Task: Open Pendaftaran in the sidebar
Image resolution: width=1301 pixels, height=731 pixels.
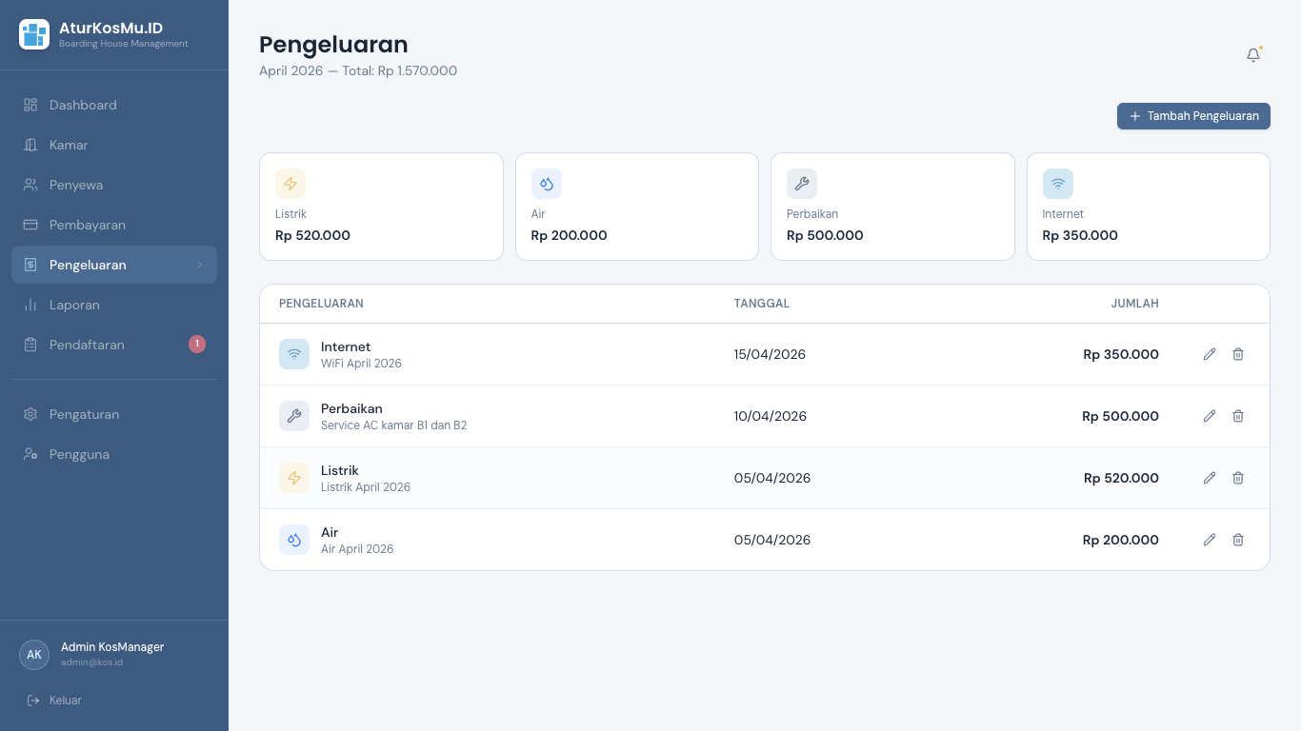Action: [x=114, y=345]
